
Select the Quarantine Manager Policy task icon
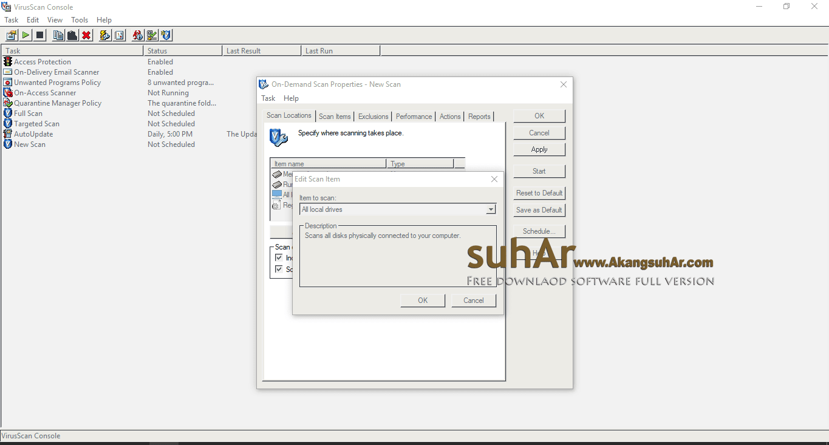[x=8, y=103]
